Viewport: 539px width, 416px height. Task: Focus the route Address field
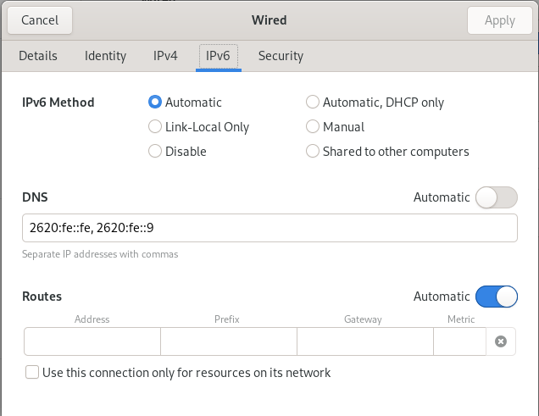[92, 341]
